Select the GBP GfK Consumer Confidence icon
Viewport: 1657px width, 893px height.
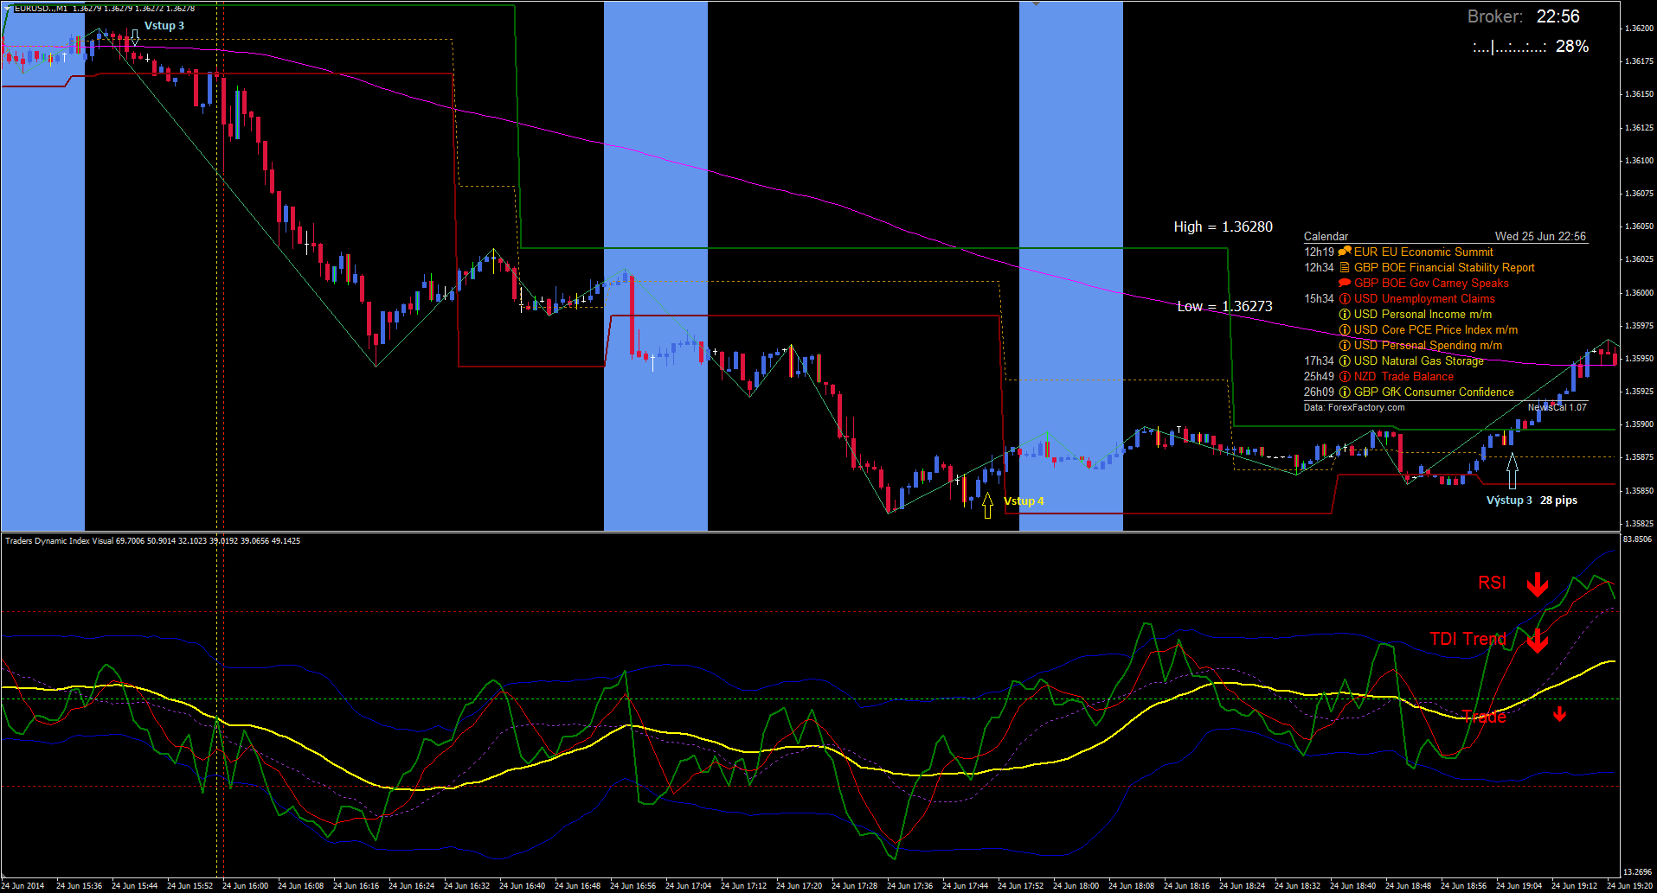tap(1345, 392)
